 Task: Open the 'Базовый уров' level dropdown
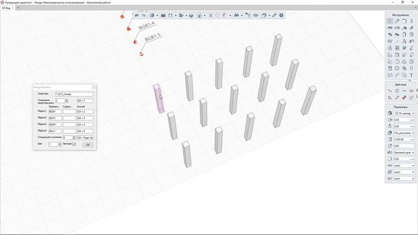(x=404, y=152)
